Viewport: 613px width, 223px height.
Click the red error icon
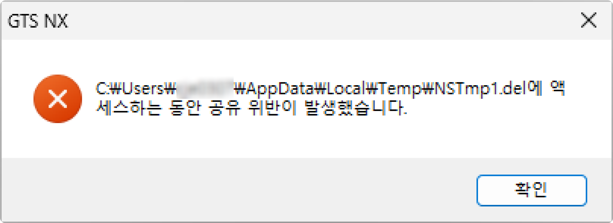point(58,99)
